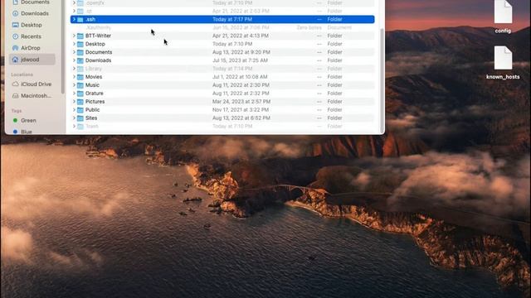531x298 pixels.
Task: Click the file list vertical scrollbar
Action: (382, 79)
